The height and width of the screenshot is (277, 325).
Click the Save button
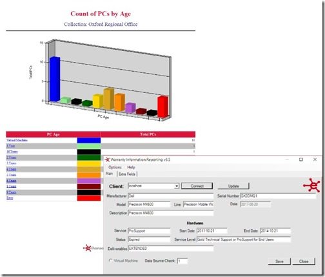279,262
